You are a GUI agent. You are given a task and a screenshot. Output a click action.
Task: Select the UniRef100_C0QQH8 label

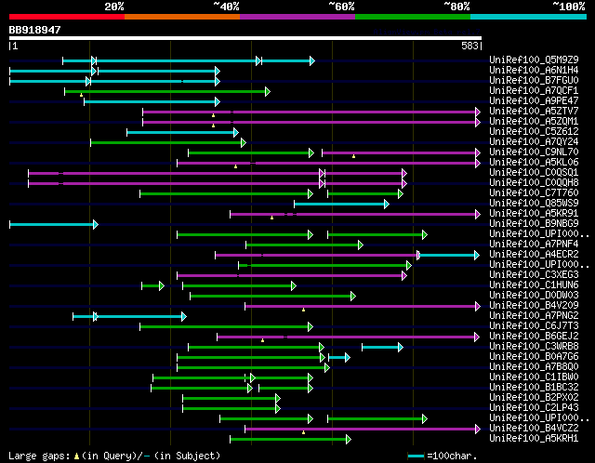click(x=534, y=183)
